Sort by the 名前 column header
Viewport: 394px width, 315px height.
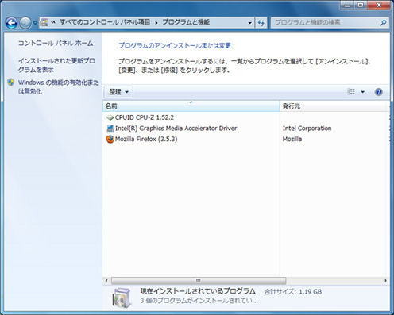(191, 106)
